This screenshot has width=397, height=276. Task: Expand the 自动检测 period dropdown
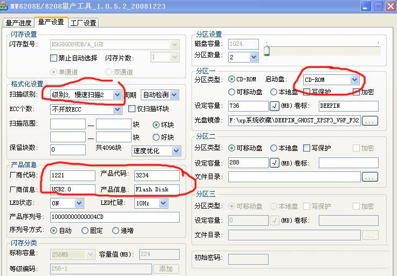(x=174, y=95)
